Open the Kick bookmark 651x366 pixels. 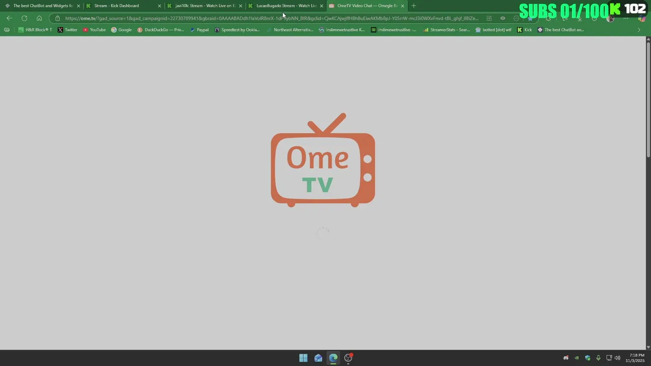click(524, 29)
